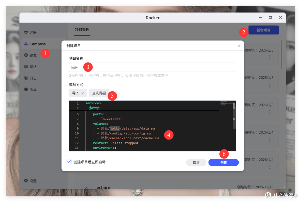This screenshot has height=202, width=301.
Task: Click the 取消 button
Action: 196,162
